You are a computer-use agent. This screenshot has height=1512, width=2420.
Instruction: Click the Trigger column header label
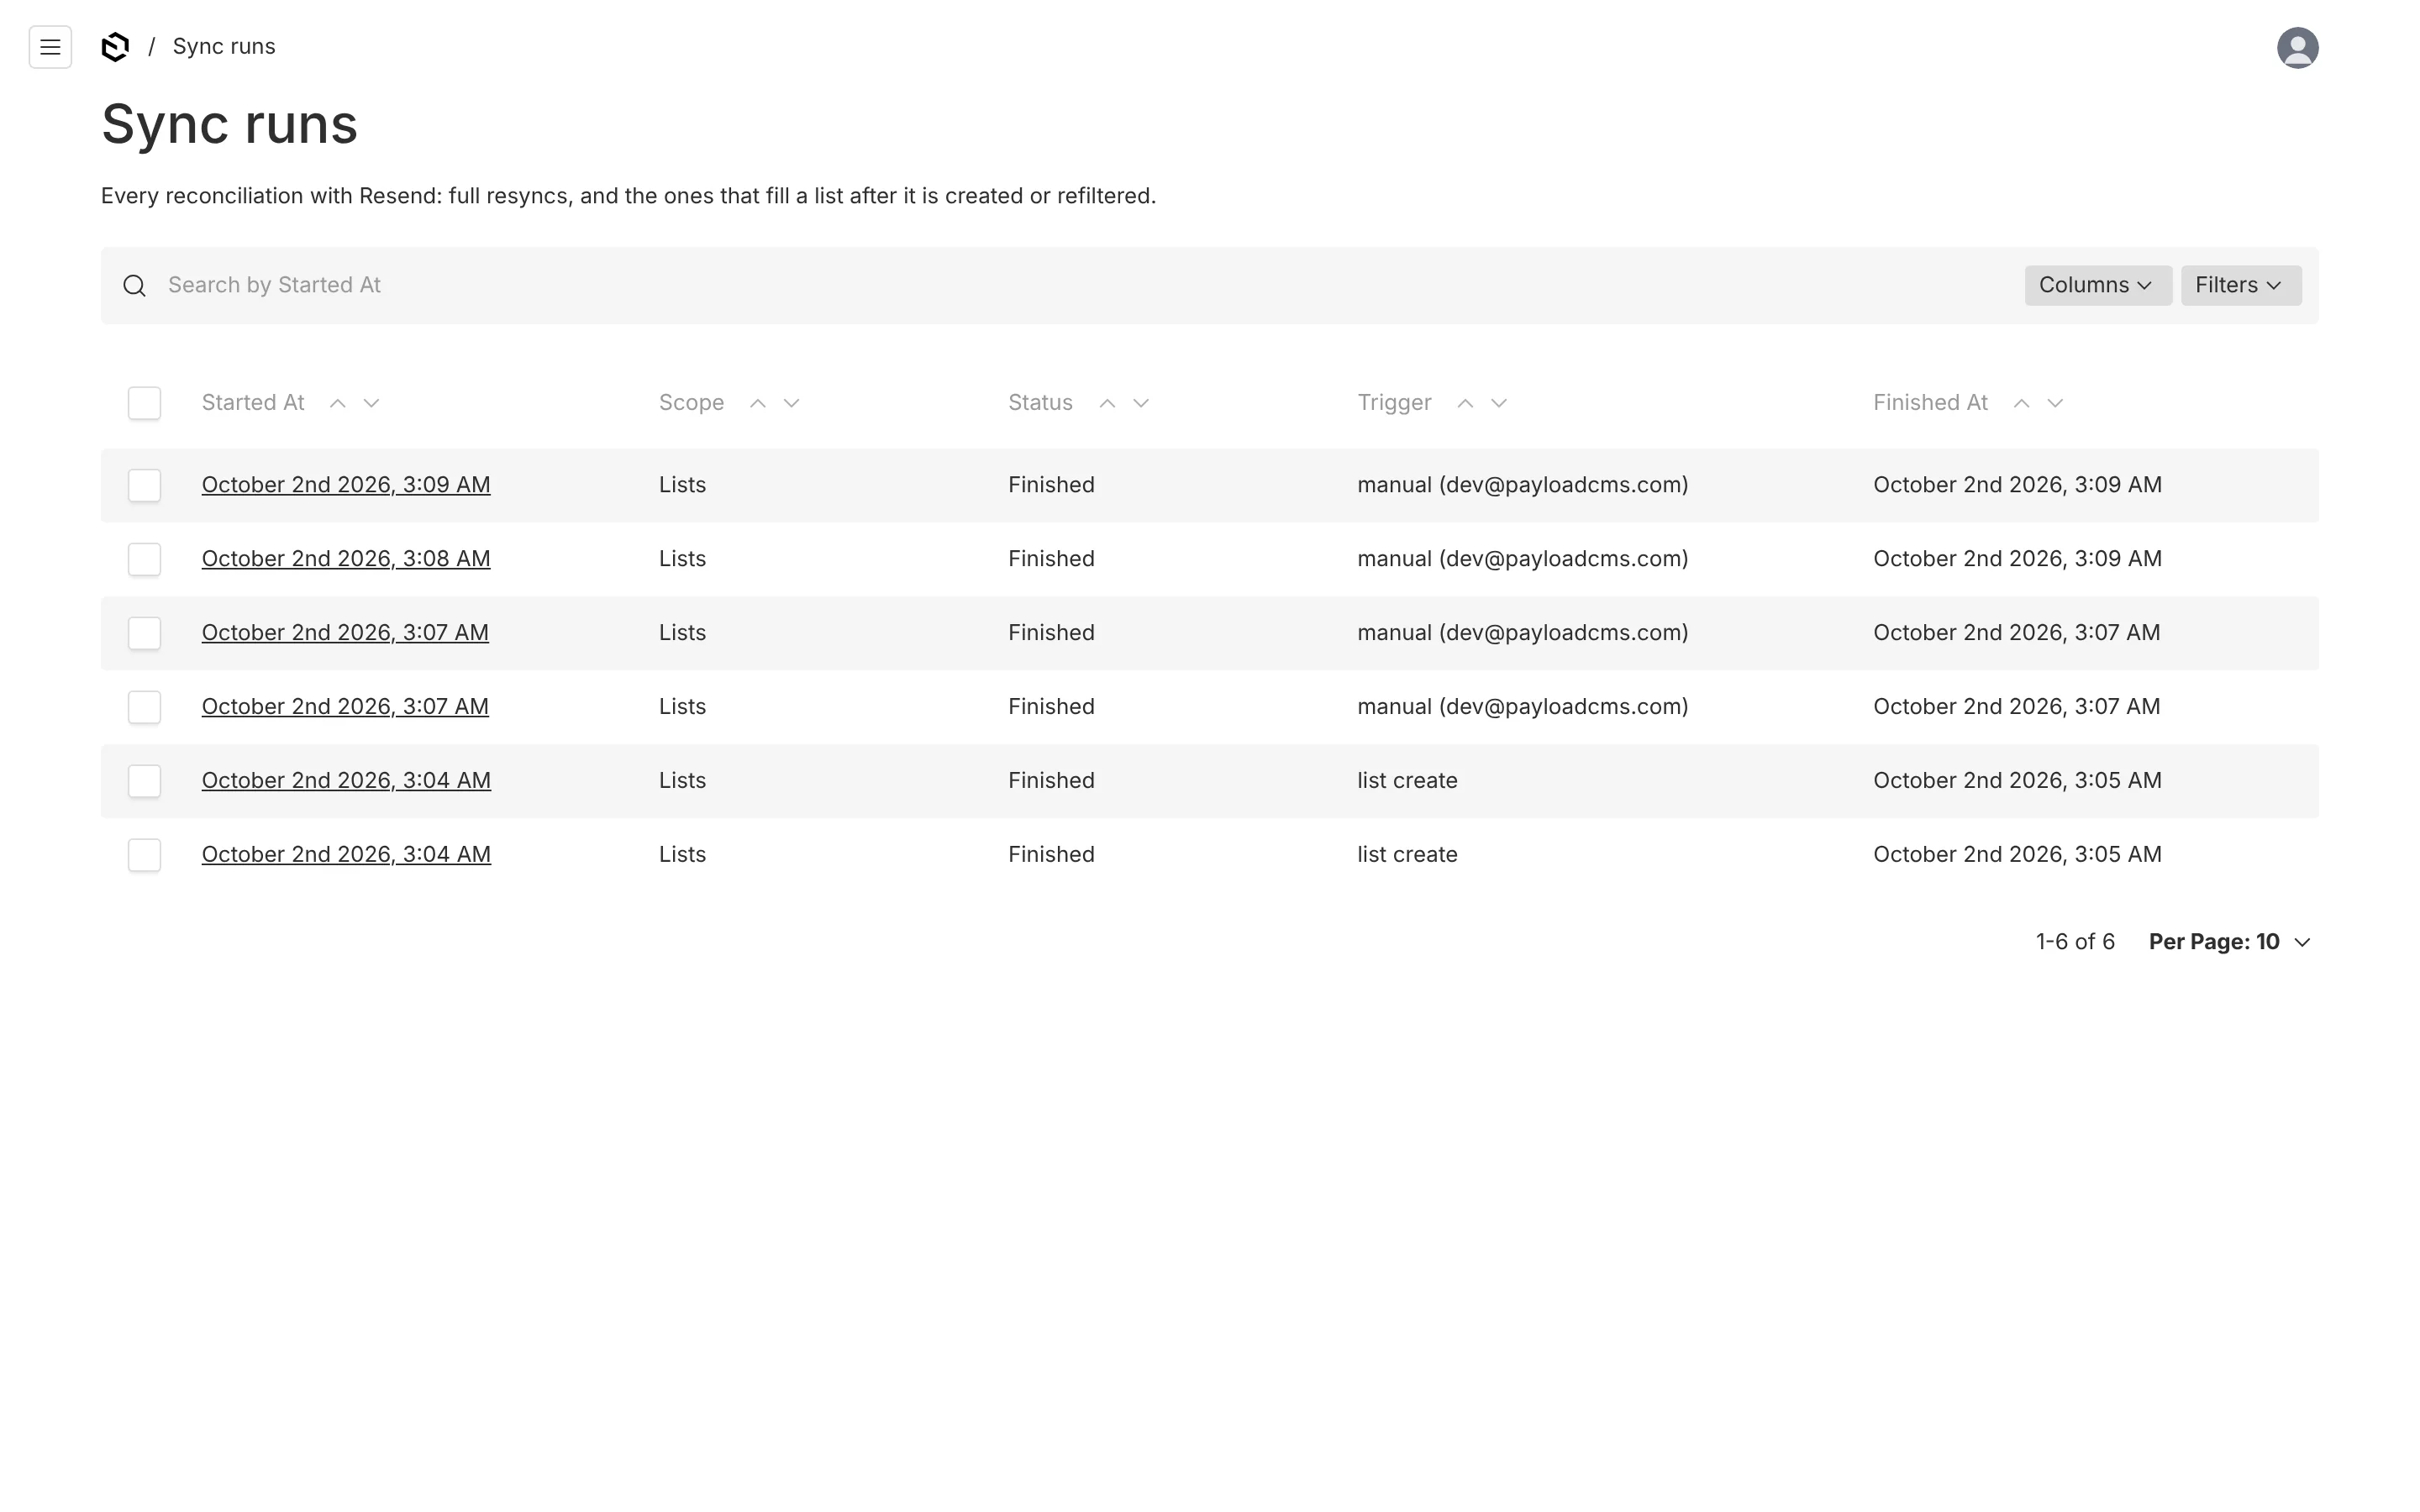tap(1394, 403)
